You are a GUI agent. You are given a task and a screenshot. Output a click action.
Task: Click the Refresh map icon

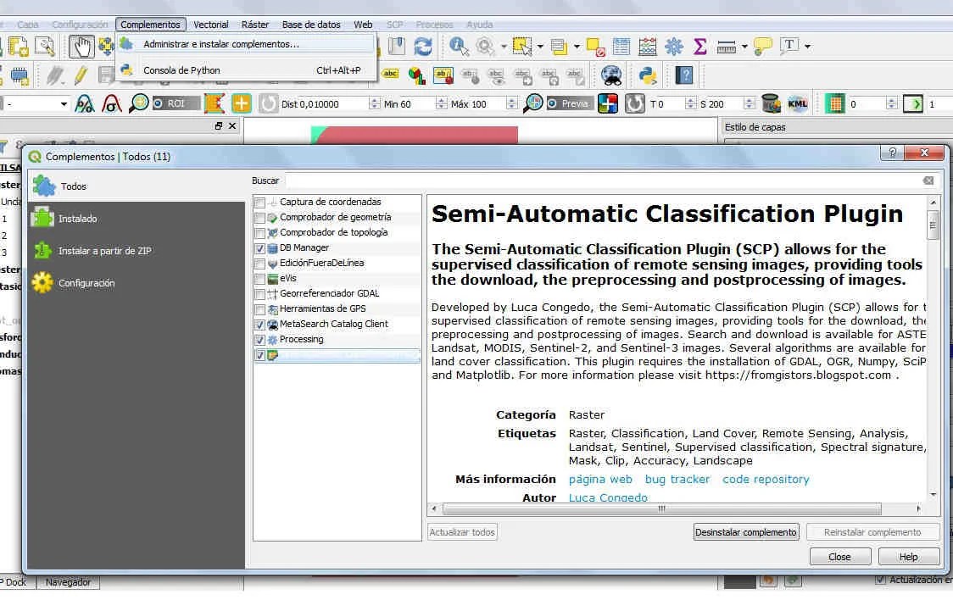(x=423, y=46)
